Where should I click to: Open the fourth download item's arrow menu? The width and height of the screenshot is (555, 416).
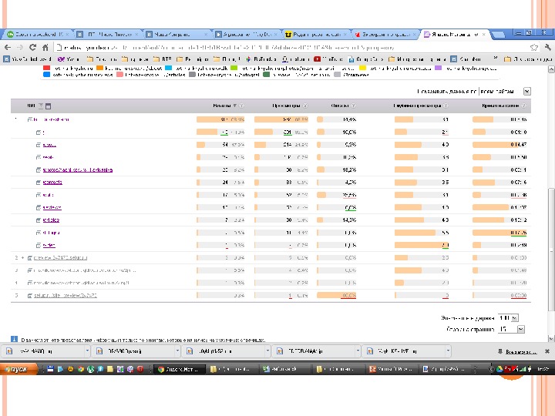[x=358, y=351]
